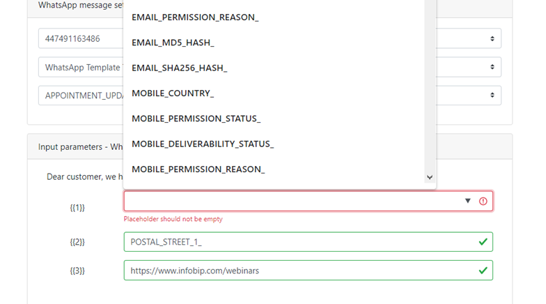This screenshot has width=546, height=304.
Task: Click the WhatsApp message settings panel header
Action: 77,5
